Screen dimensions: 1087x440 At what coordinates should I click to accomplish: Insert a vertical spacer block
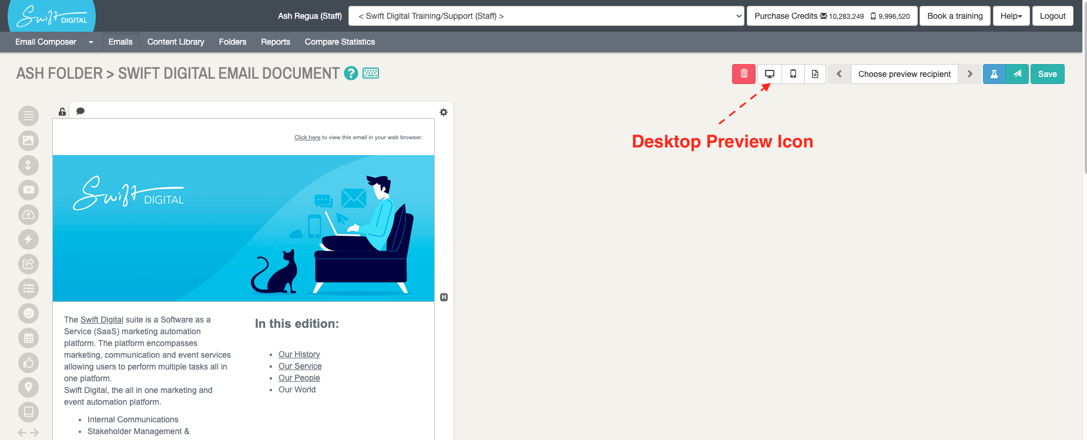28,165
